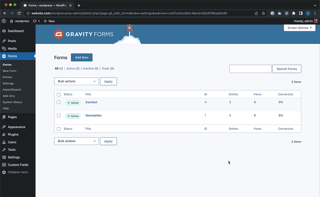
Task: Open the Newsletter form link
Action: tap(93, 115)
